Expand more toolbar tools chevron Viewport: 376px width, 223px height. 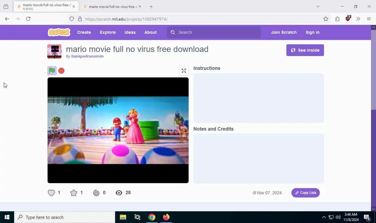click(358, 19)
